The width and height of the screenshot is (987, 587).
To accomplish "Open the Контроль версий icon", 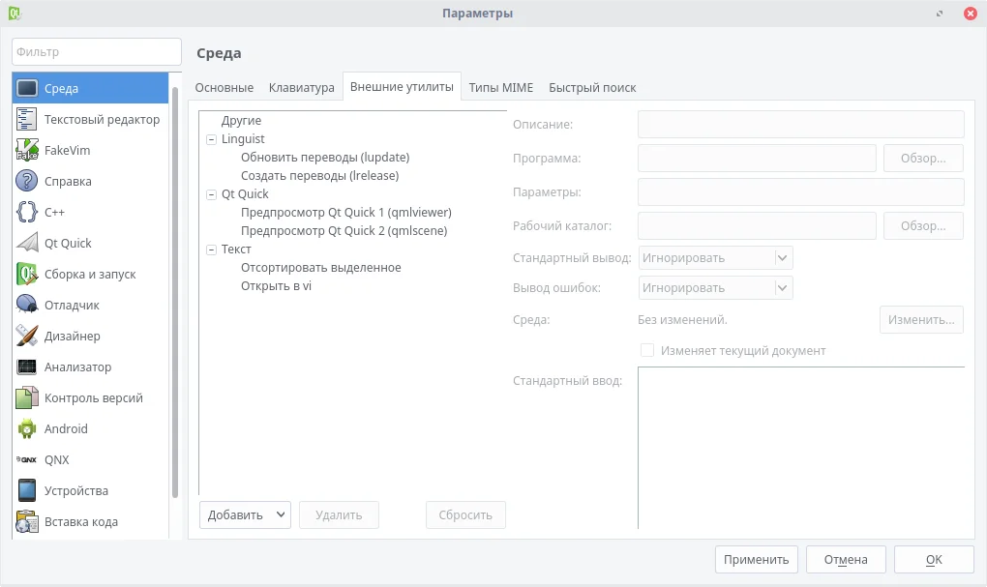I will [27, 397].
